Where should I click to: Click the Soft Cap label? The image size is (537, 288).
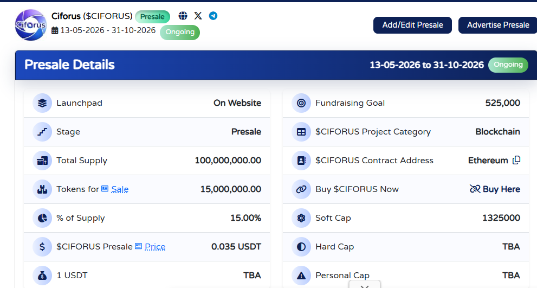333,218
